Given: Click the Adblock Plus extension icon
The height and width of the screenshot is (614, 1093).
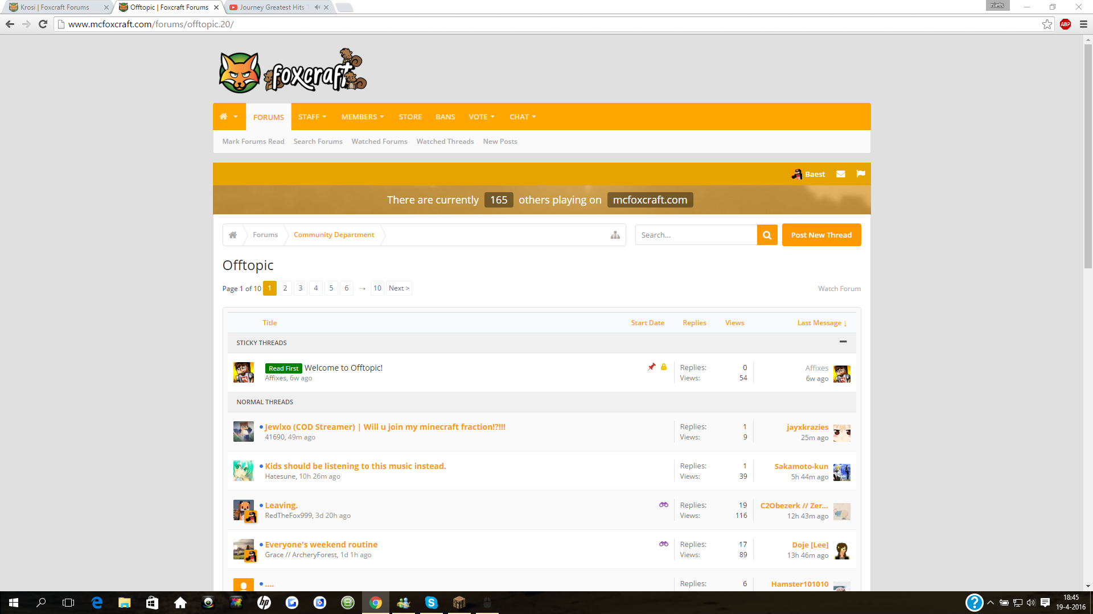Looking at the screenshot, I should click(1065, 24).
